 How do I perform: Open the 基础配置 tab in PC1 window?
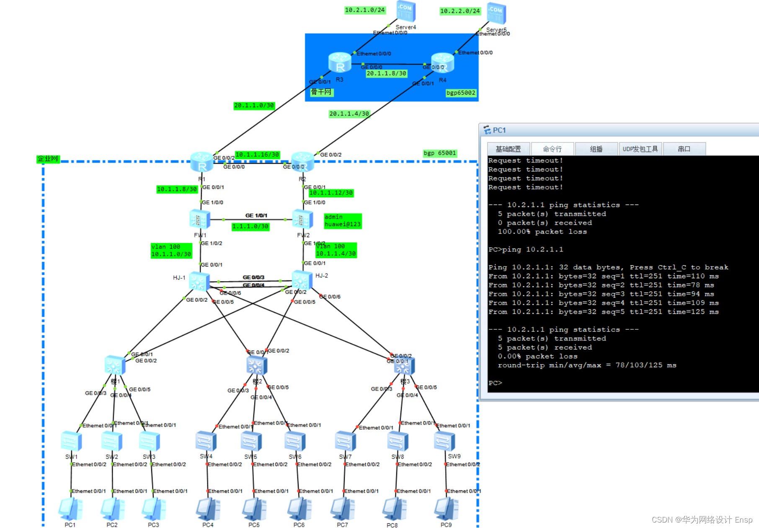(509, 149)
